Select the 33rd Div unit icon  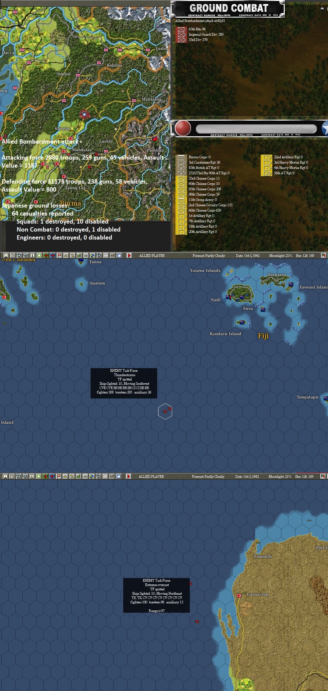[181, 40]
